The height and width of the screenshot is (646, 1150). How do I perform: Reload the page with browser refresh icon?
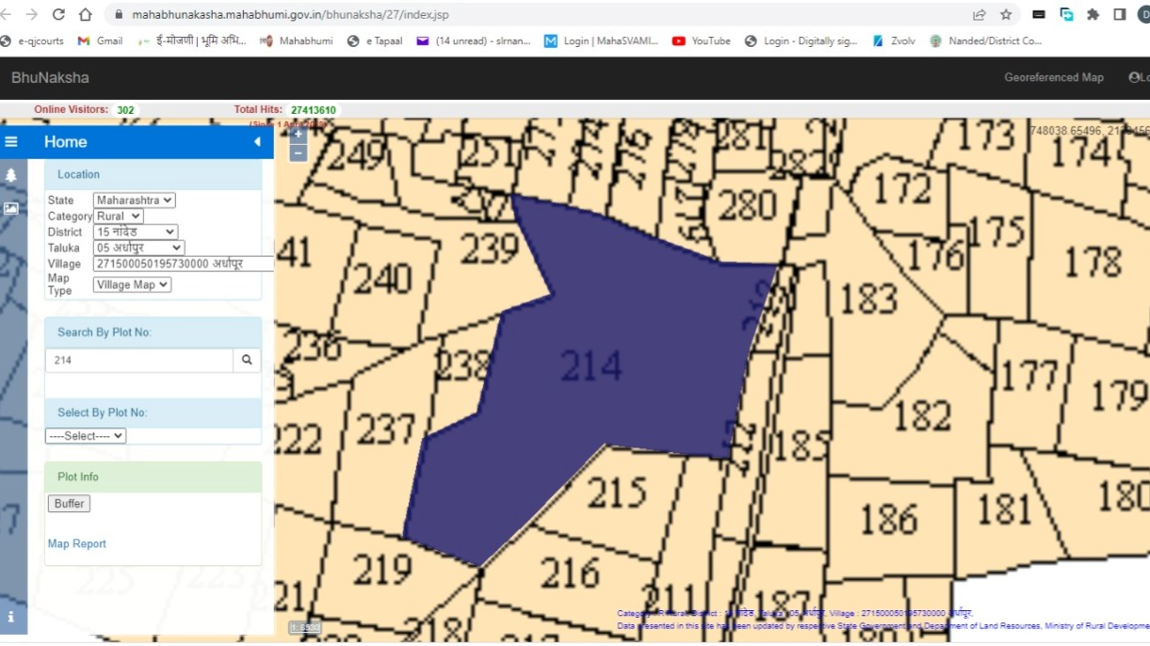coord(58,15)
